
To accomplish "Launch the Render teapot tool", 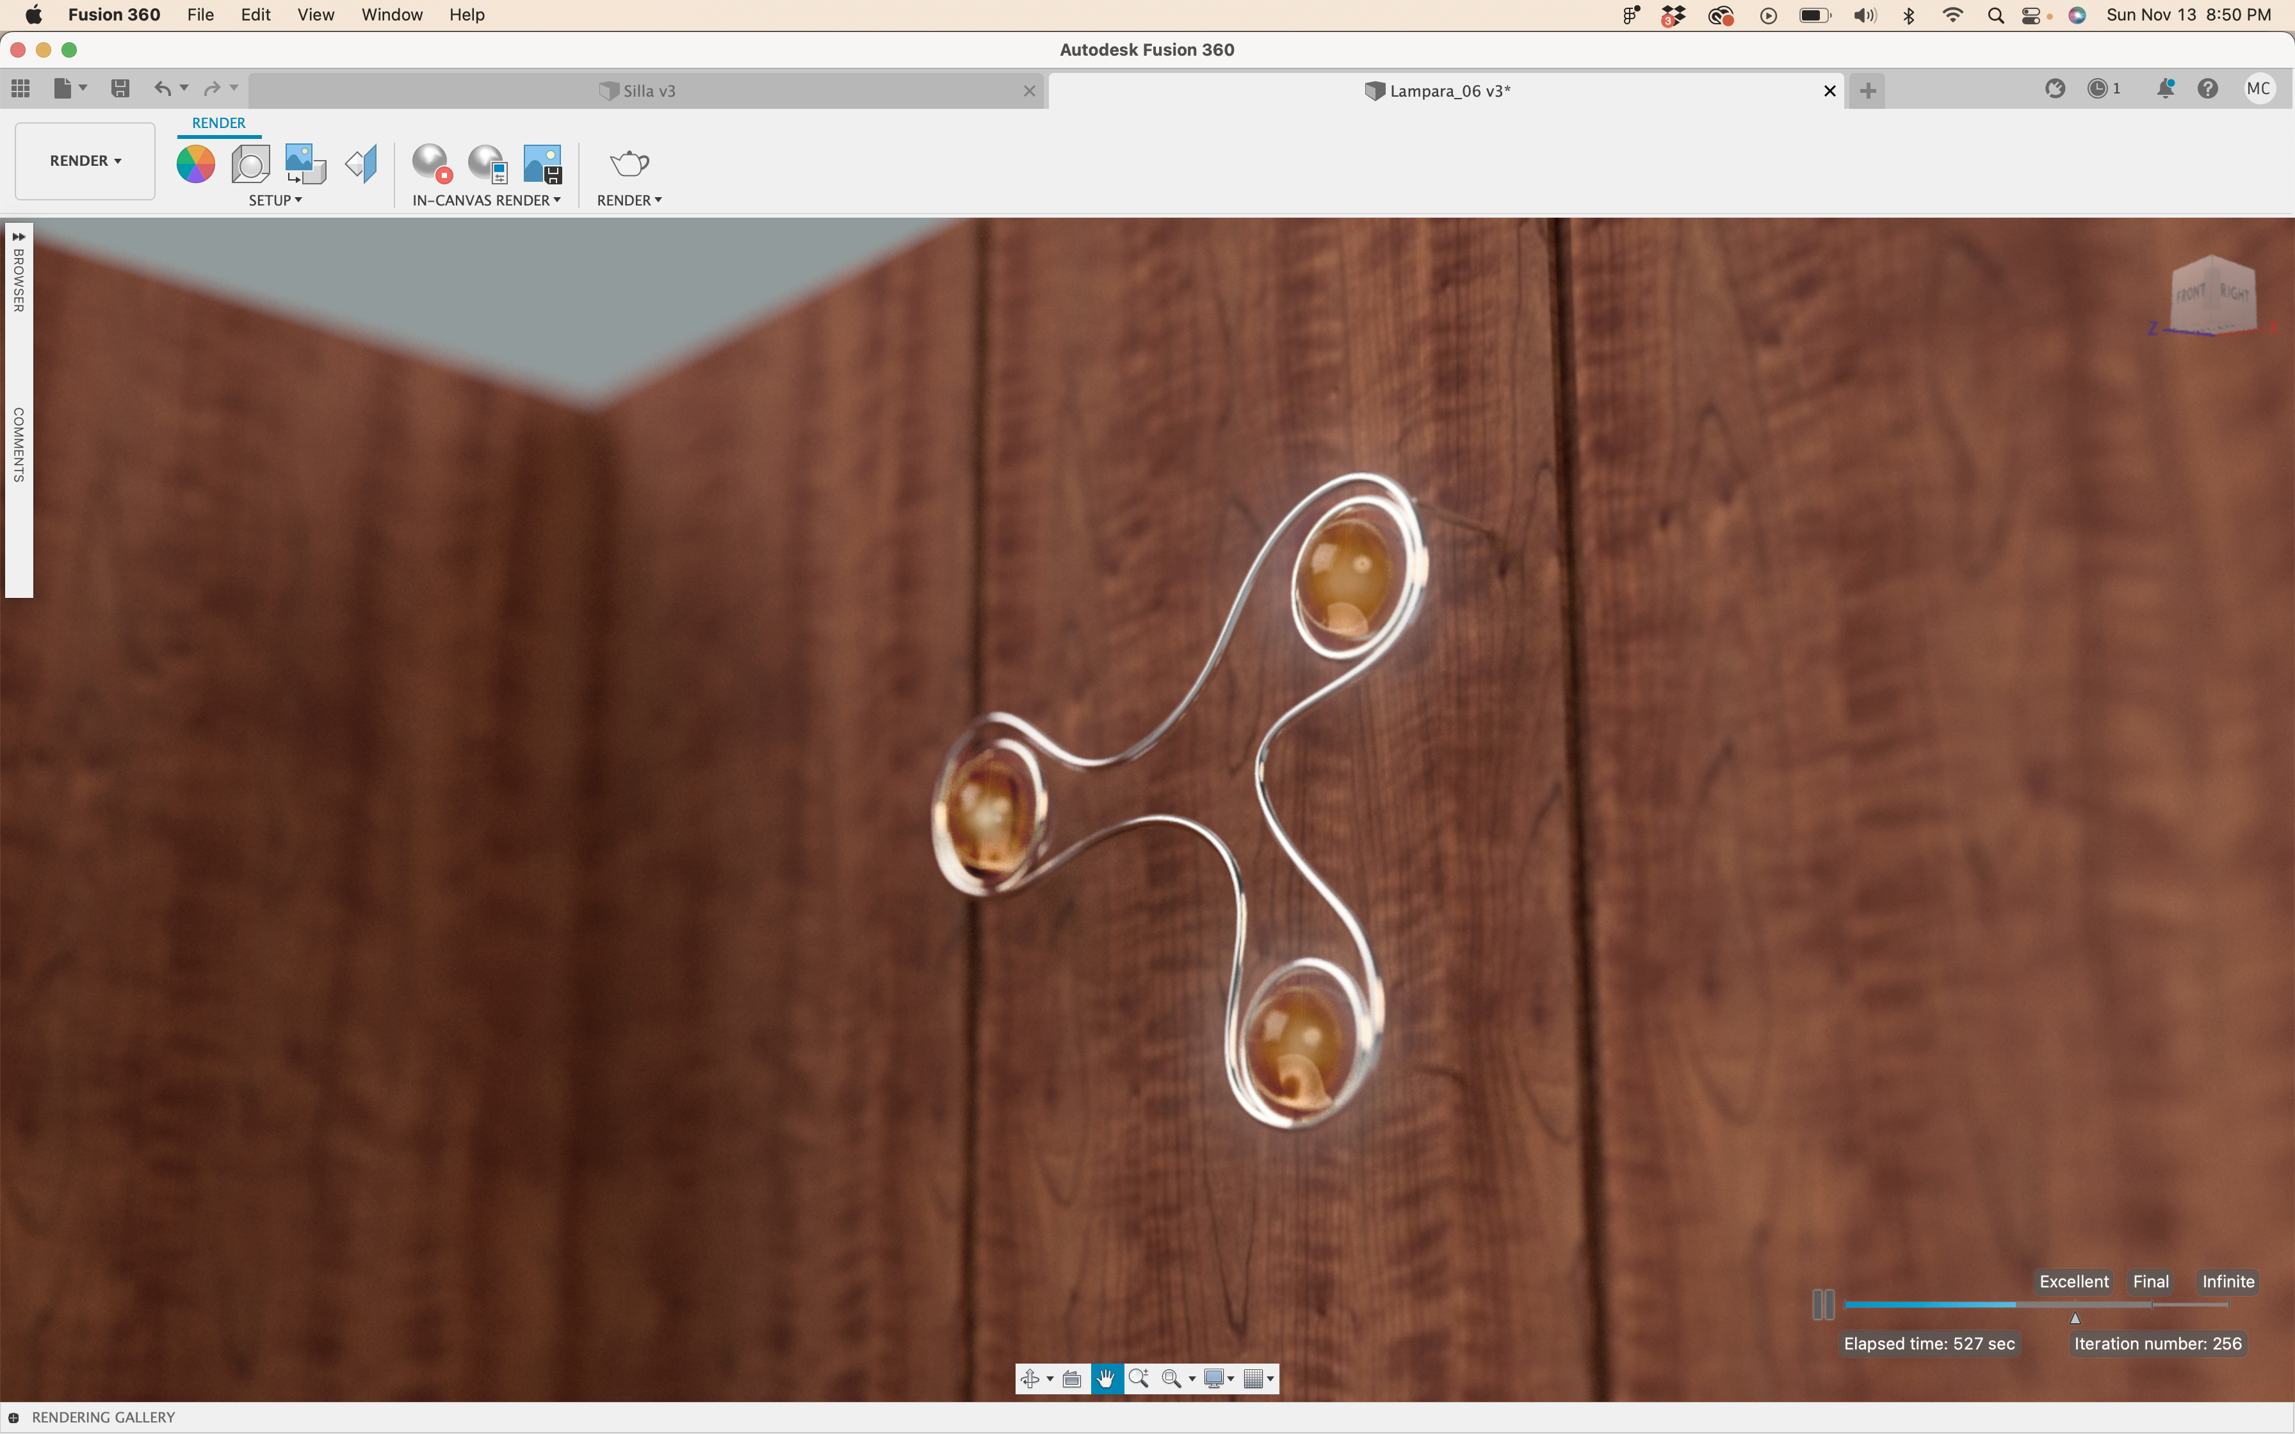I will 629,164.
